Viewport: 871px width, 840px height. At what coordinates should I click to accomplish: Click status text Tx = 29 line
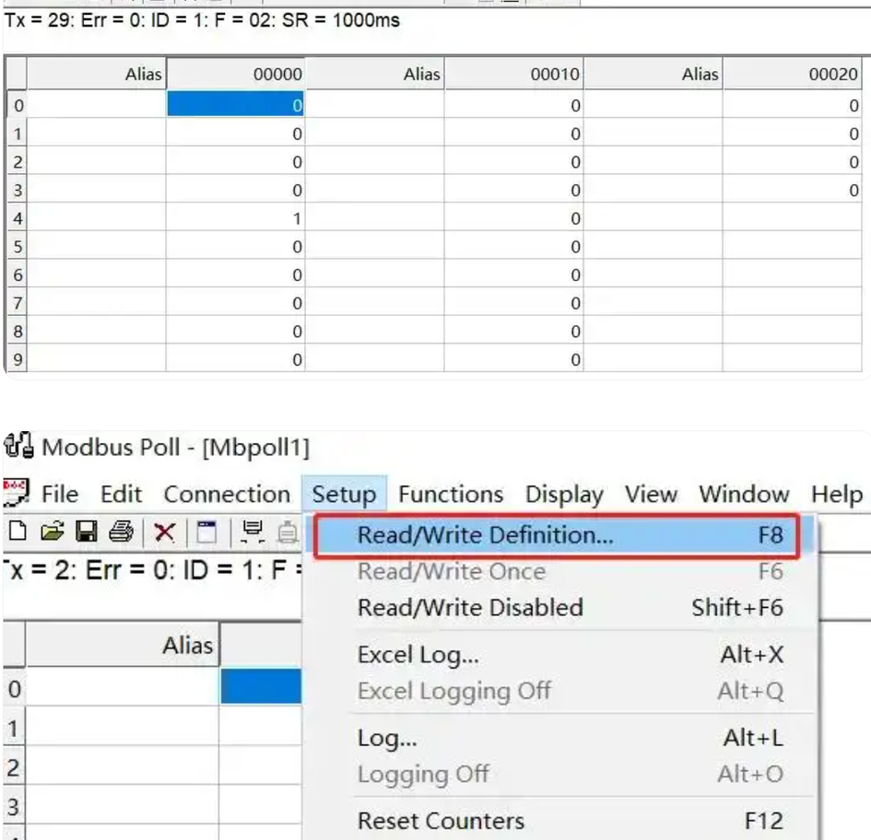point(202,20)
